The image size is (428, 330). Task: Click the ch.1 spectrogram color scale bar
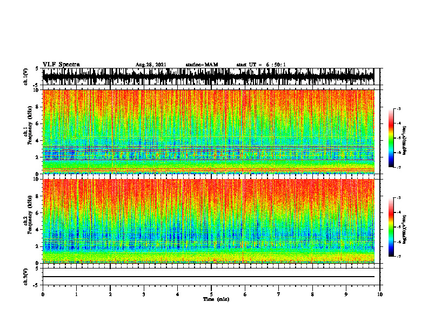[x=391, y=138]
